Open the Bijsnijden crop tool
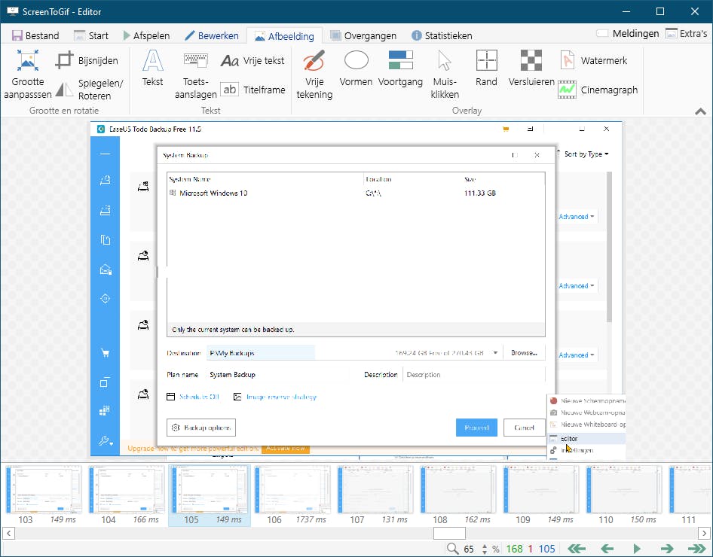Viewport: 713px width, 557px height. pyautogui.click(x=87, y=60)
